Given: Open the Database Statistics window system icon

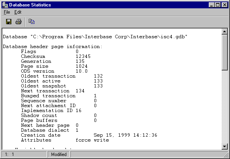Looking at the screenshot, I should (5, 5).
